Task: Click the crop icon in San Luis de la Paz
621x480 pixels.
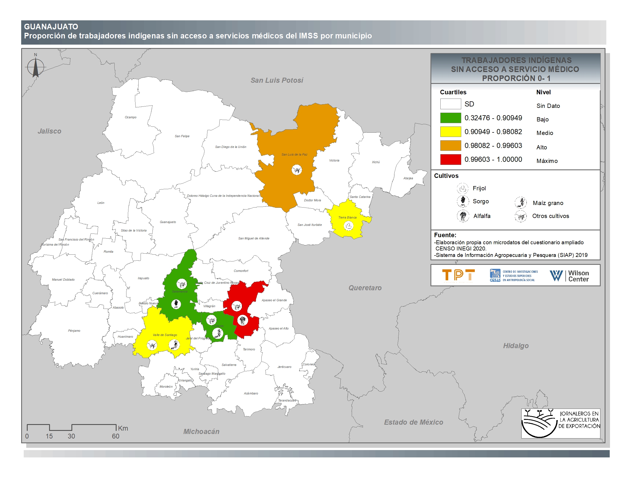Action: point(297,170)
